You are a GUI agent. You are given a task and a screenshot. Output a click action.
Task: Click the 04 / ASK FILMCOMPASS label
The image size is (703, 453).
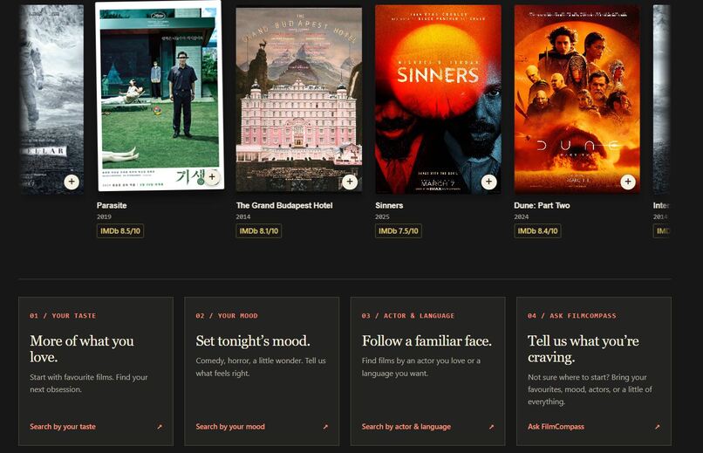pos(571,316)
